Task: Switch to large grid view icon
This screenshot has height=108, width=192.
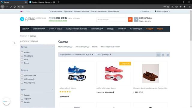Action: [x=158, y=55]
